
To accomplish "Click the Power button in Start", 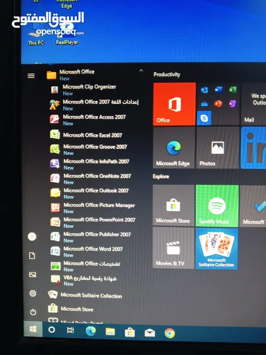I will (33, 312).
